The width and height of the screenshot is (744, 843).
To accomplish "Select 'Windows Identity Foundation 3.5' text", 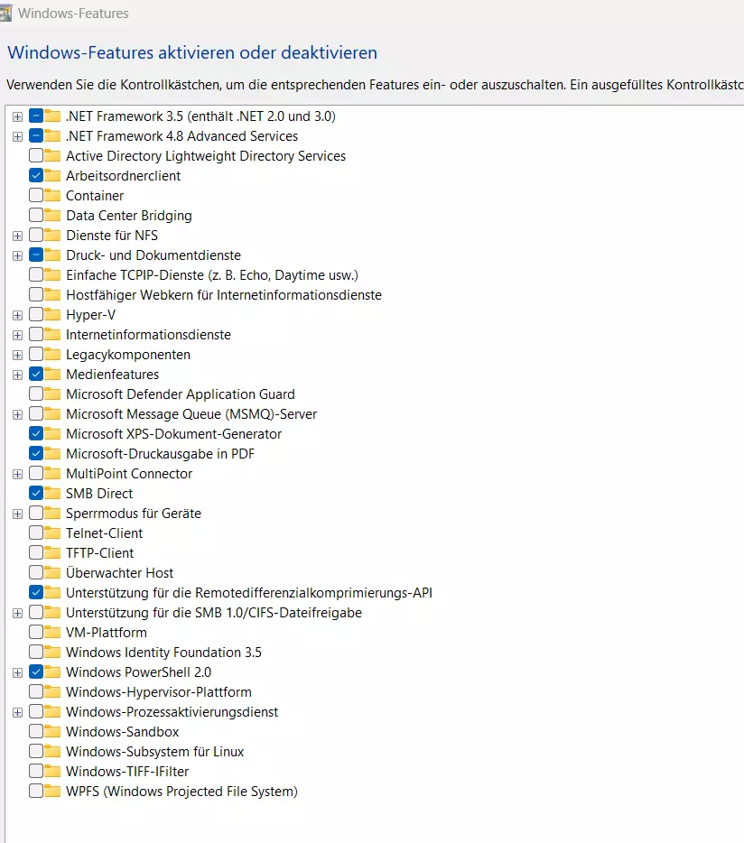I will pos(163,653).
